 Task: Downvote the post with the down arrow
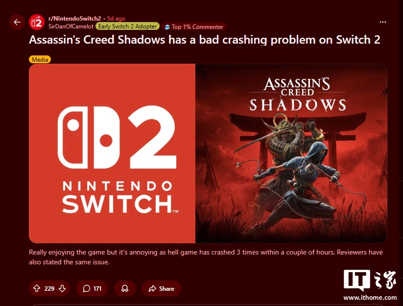click(x=62, y=288)
